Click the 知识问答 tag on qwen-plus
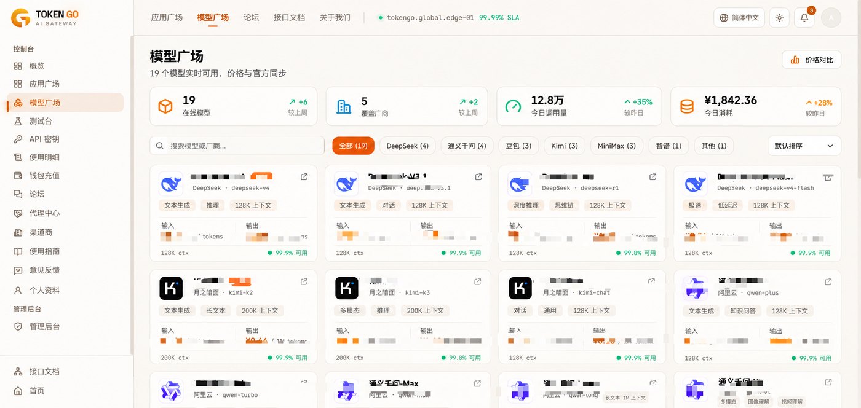Screen dimensions: 861x408 pyautogui.click(x=743, y=310)
